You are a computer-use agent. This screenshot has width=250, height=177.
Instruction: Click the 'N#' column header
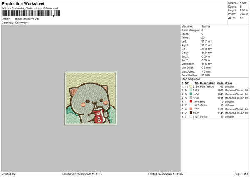187,83
